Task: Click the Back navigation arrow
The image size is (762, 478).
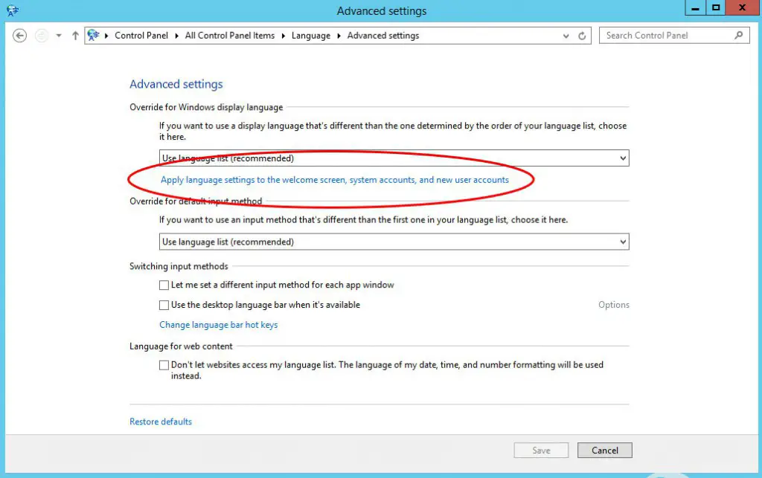Action: tap(20, 36)
